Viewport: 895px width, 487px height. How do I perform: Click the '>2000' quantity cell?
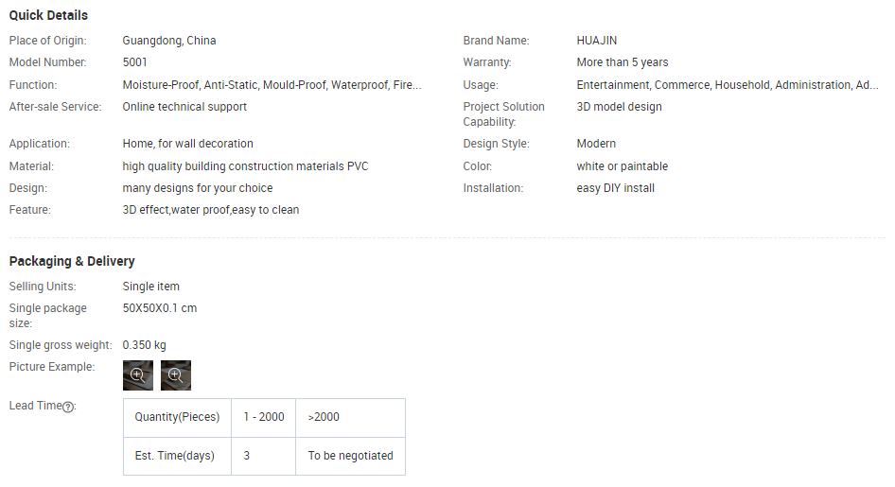[x=324, y=417]
